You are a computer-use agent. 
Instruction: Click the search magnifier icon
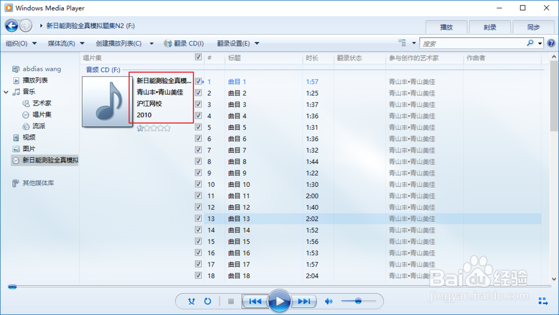point(530,43)
